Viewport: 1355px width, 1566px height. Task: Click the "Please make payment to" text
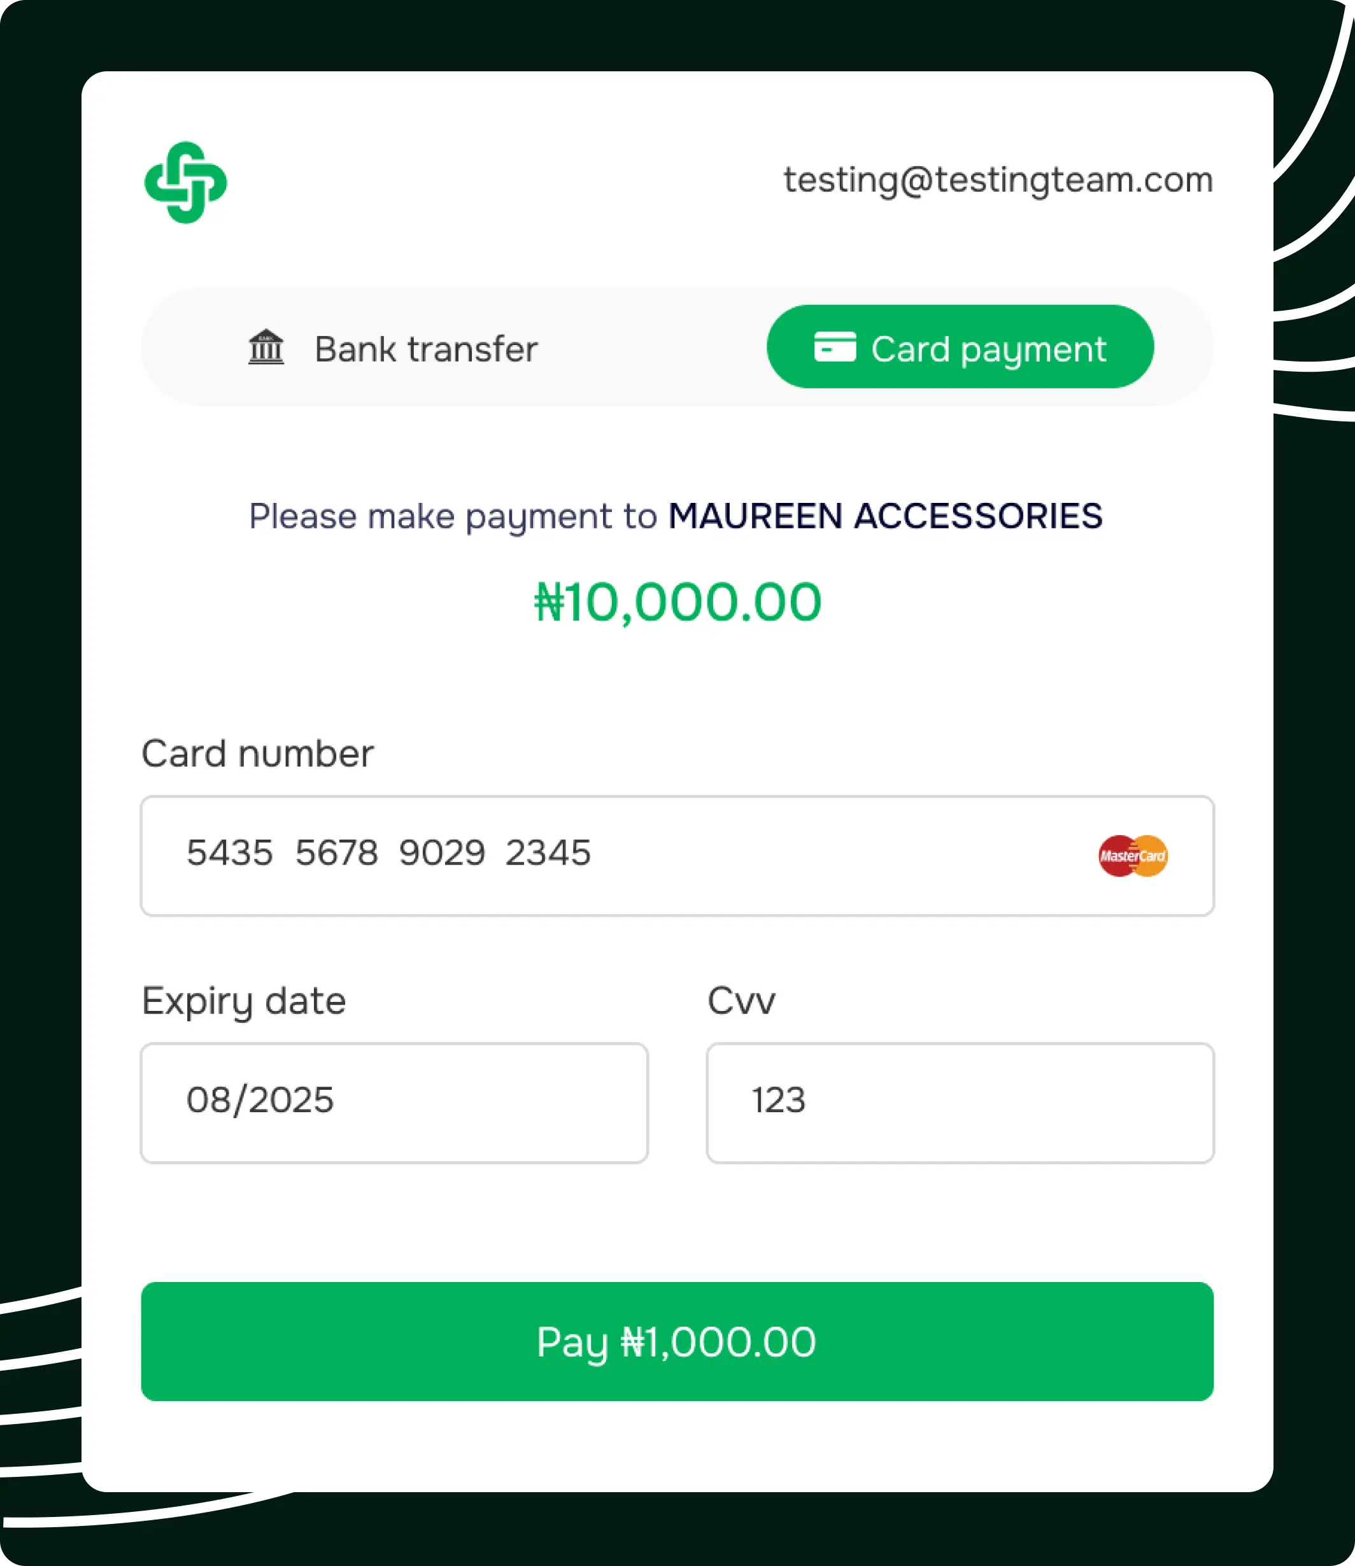[x=452, y=517]
